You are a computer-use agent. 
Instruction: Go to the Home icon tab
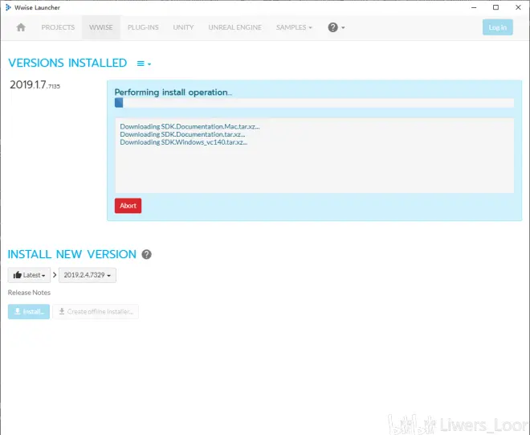21,27
